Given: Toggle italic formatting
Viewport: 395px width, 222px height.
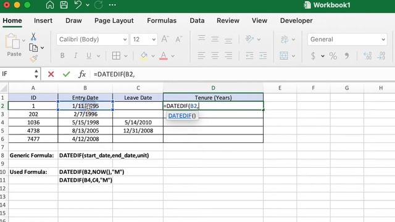Looking at the screenshot, I should tap(75, 55).
